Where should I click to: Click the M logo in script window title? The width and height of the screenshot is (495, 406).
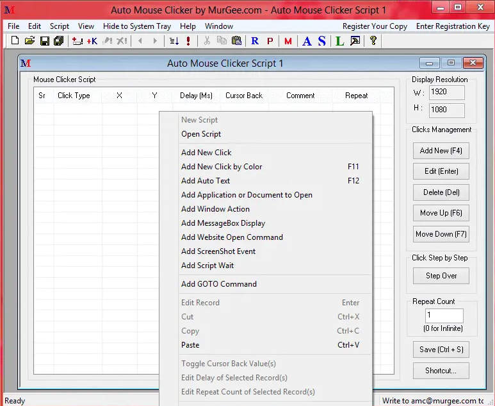click(26, 63)
